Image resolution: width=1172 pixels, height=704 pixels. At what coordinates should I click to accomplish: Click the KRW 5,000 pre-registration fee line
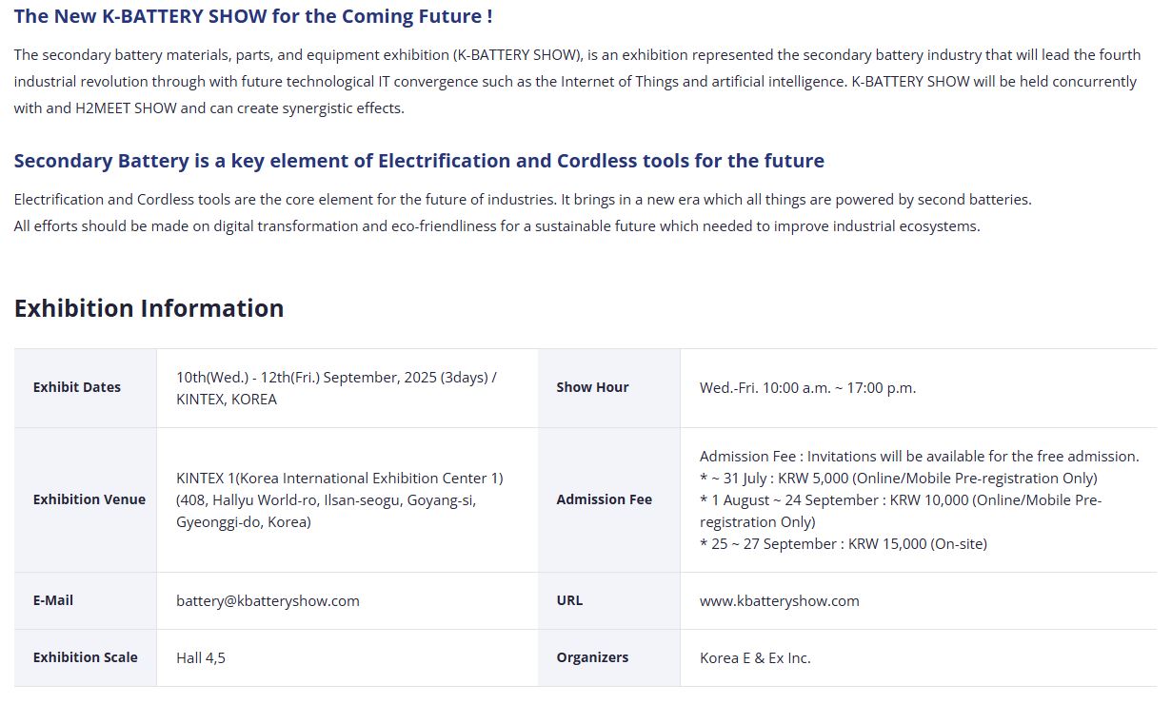click(x=899, y=479)
